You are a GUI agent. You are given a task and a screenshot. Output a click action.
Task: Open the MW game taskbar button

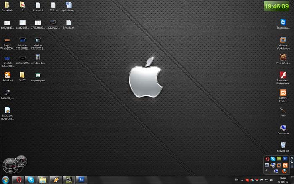68,180
